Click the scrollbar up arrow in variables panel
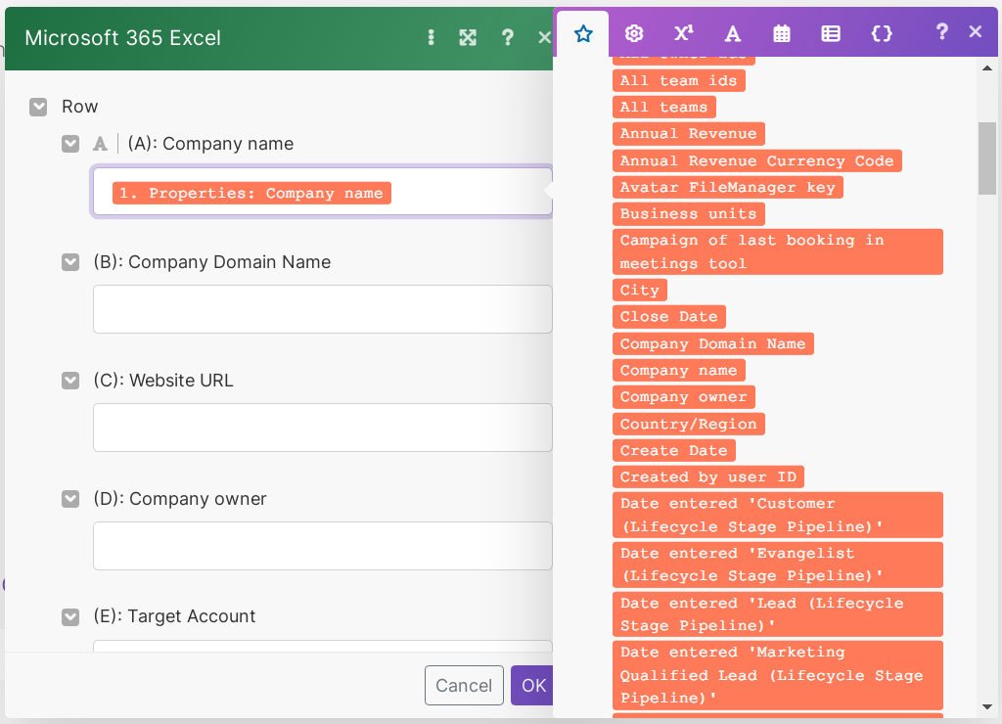 987,68
